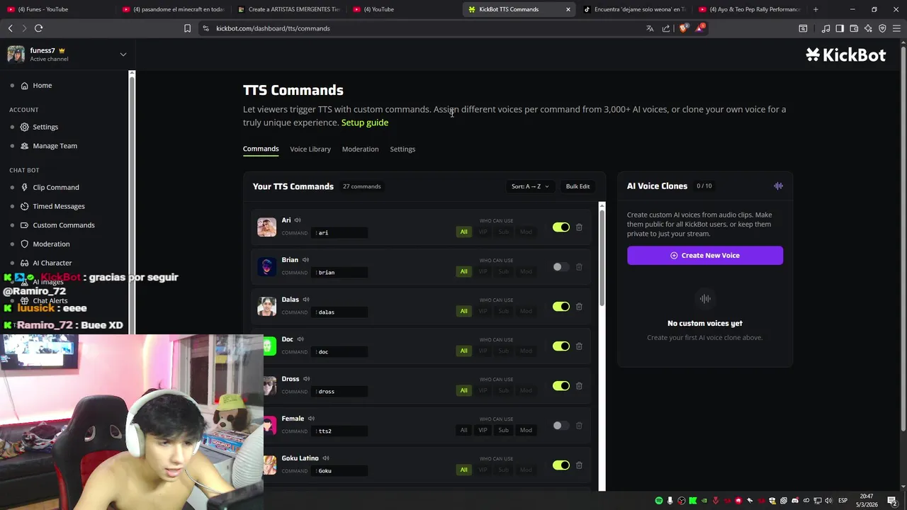Open browser hamburger menu
The image size is (907, 510).
click(x=896, y=28)
